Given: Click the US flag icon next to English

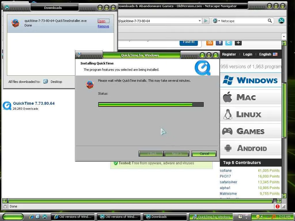Looking at the screenshot, I should (275, 54).
